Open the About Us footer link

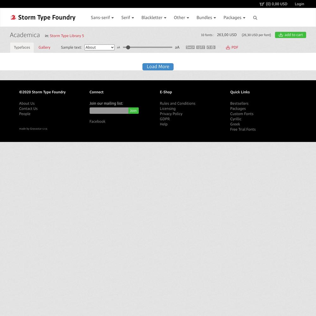click(27, 103)
